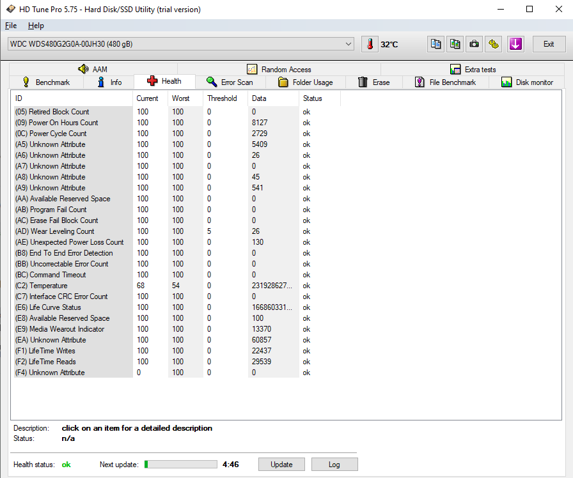Switch to the Random Access tab
Viewport: 573px width, 478px height.
(279, 69)
